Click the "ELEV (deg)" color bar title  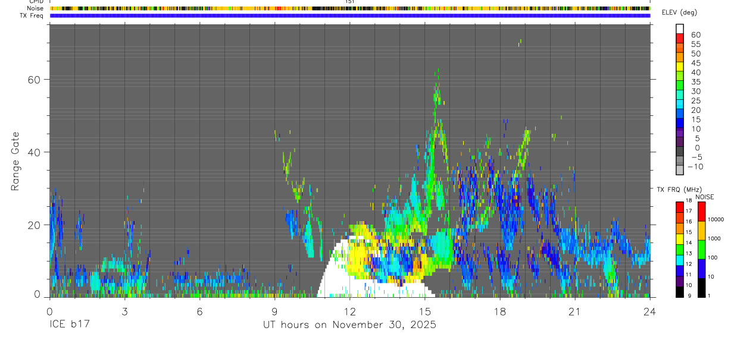point(679,12)
